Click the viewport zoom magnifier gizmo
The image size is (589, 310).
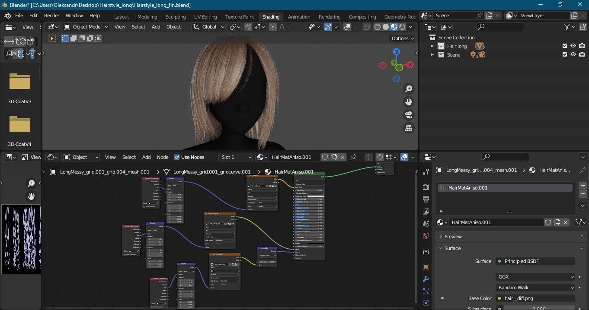408,89
